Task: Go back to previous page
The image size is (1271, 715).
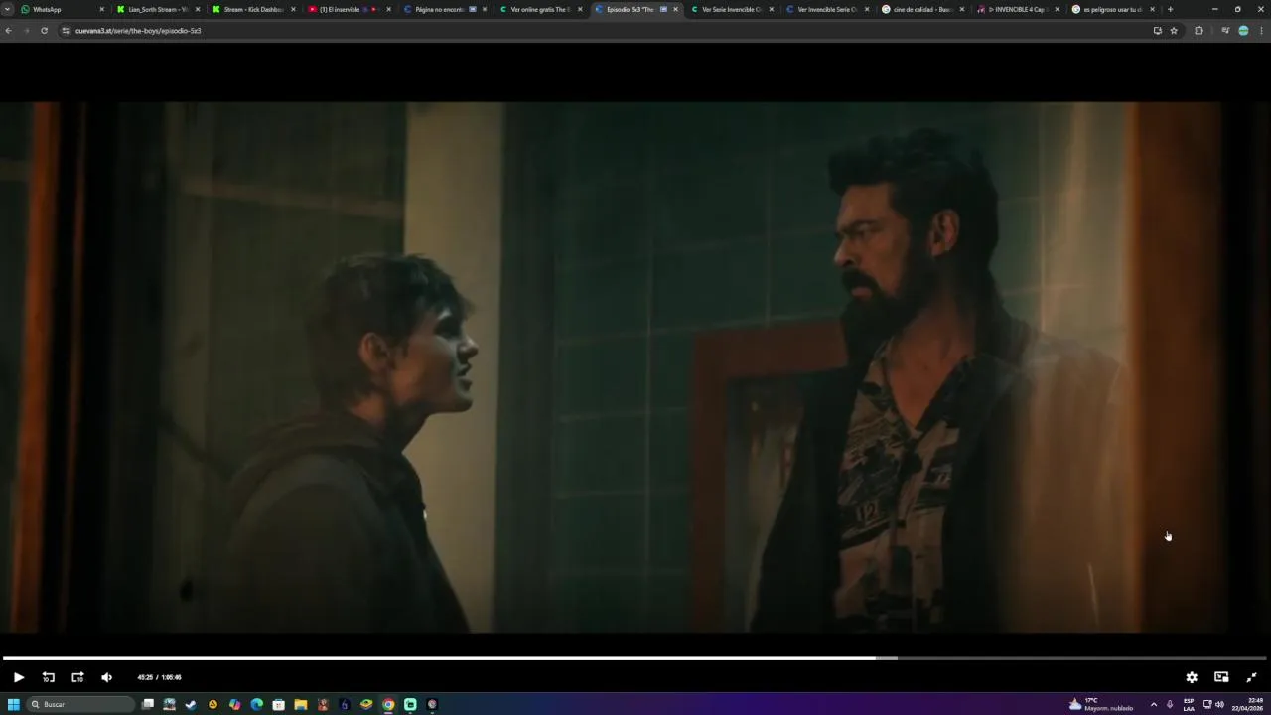Action: pyautogui.click(x=8, y=31)
